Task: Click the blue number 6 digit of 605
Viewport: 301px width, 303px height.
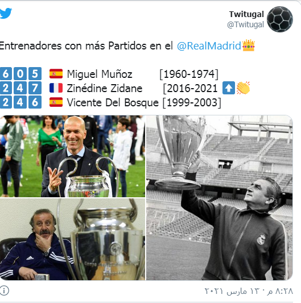Action: [6, 74]
